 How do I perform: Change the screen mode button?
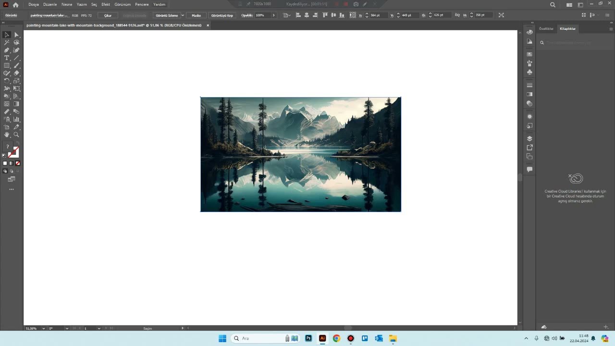(x=12, y=179)
